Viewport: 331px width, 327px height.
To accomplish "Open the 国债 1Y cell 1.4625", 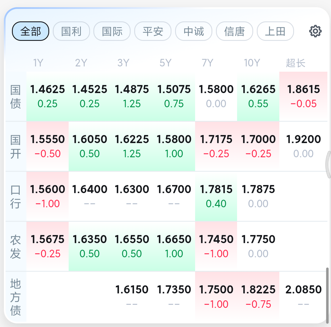I will pos(48,97).
